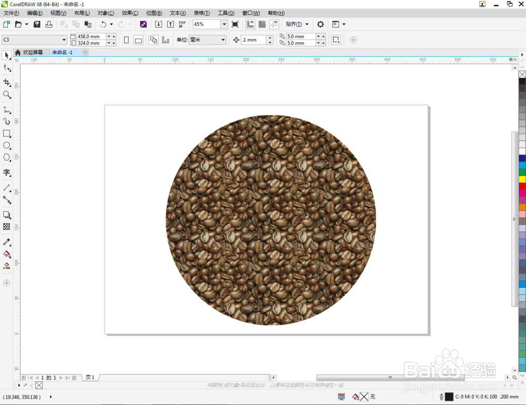This screenshot has height=405, width=526.
Task: Open the Bitmaps menu
Action: tap(154, 13)
